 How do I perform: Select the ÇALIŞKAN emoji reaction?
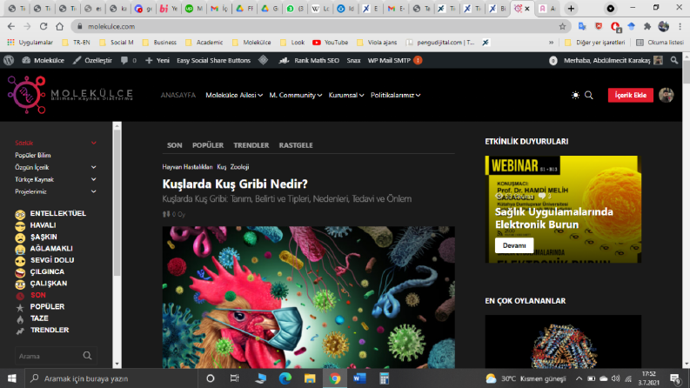20,284
